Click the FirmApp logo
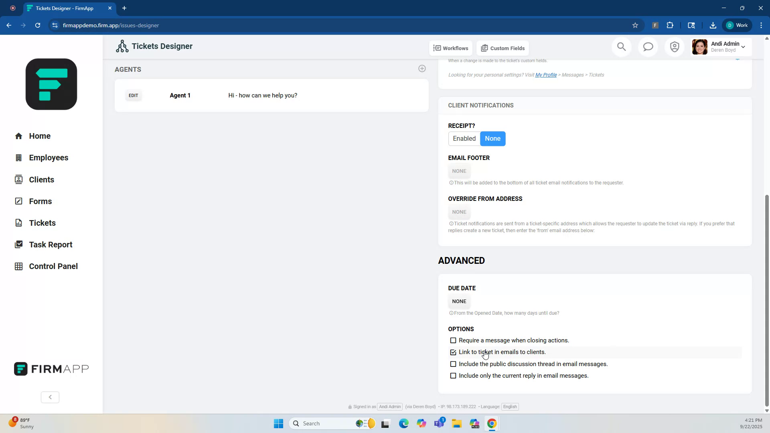770x433 pixels. (x=51, y=84)
